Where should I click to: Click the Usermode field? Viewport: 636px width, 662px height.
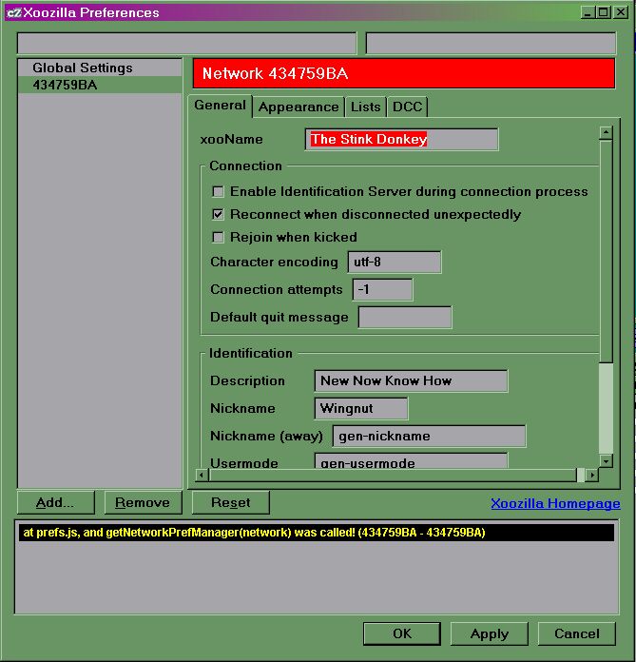pos(411,460)
